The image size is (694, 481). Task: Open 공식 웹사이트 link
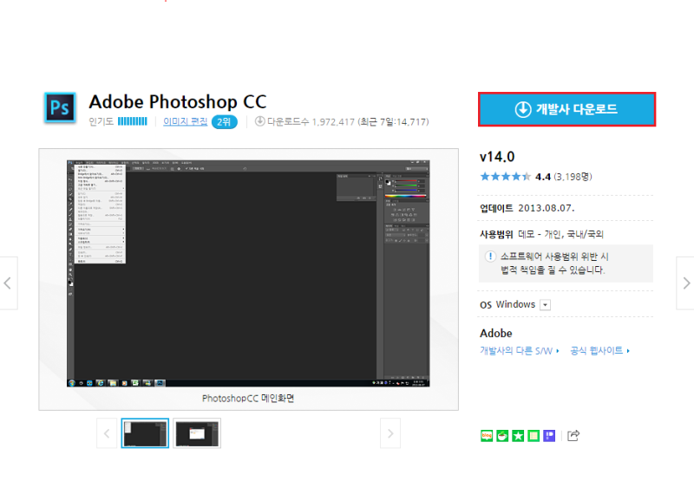click(599, 351)
